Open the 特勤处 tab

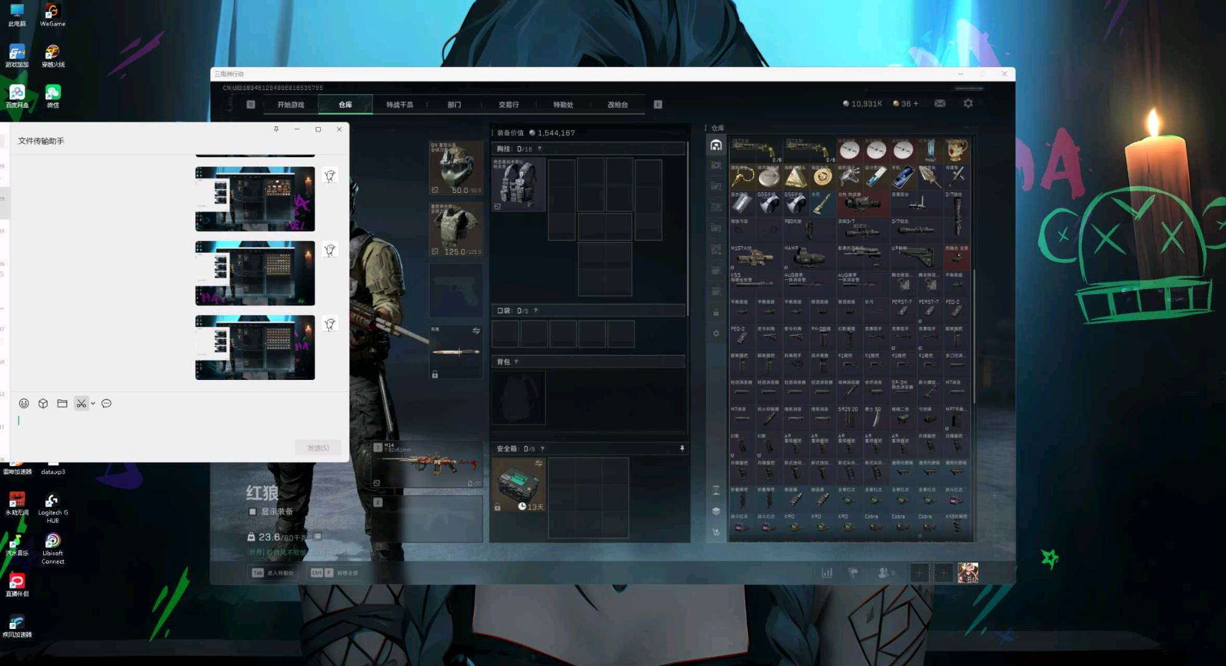coord(563,105)
